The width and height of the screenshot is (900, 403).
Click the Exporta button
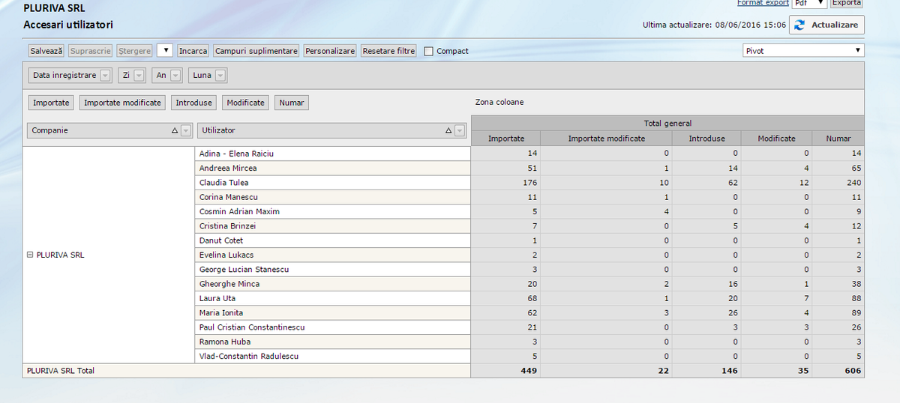click(x=847, y=3)
